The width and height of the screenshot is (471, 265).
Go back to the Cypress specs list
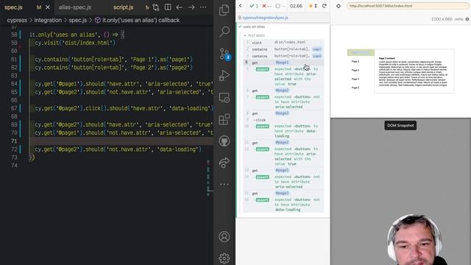tap(241, 6)
